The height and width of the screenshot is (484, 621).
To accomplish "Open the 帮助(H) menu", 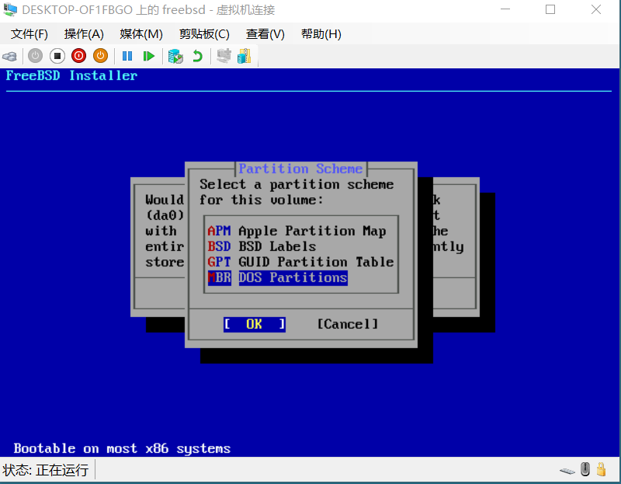I will coord(321,34).
